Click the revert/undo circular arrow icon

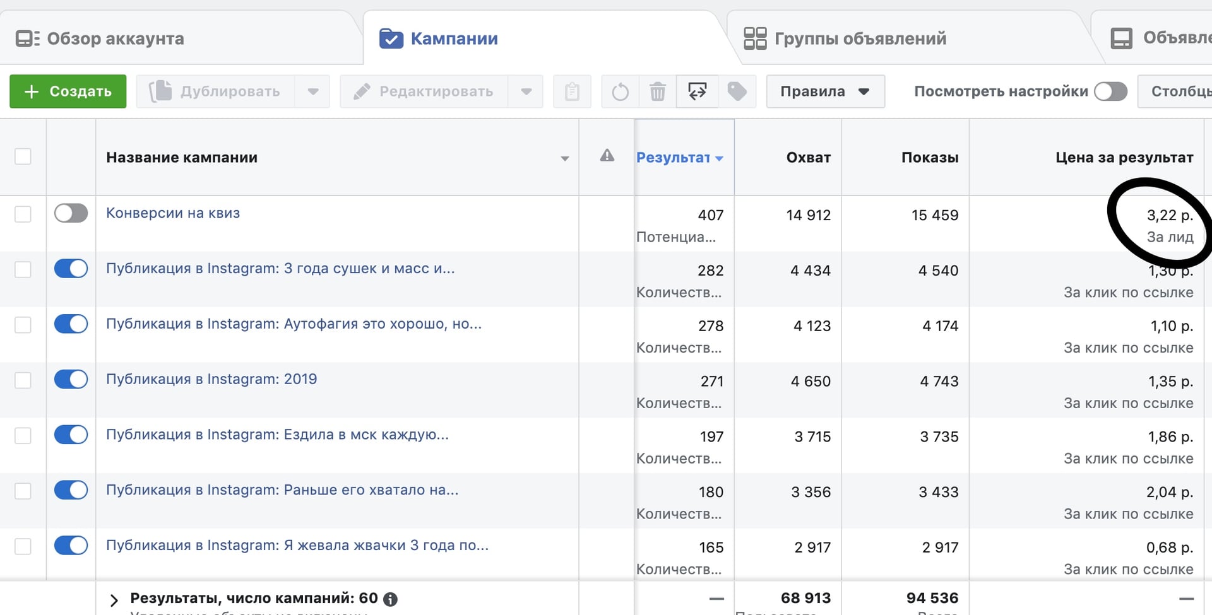tap(620, 91)
